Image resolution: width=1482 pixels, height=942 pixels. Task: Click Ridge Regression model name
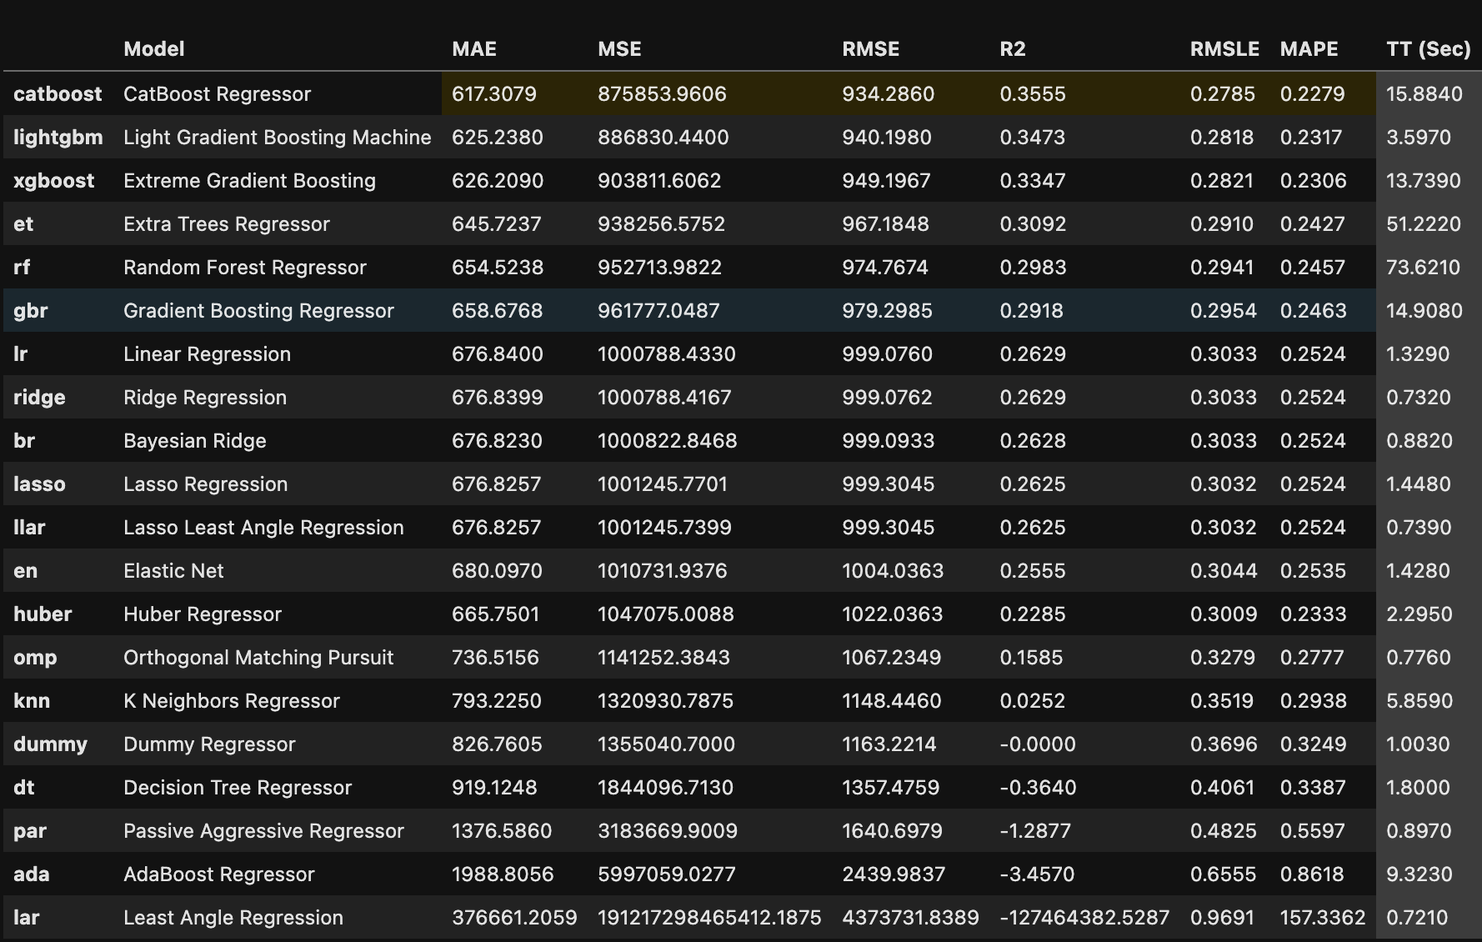click(205, 398)
